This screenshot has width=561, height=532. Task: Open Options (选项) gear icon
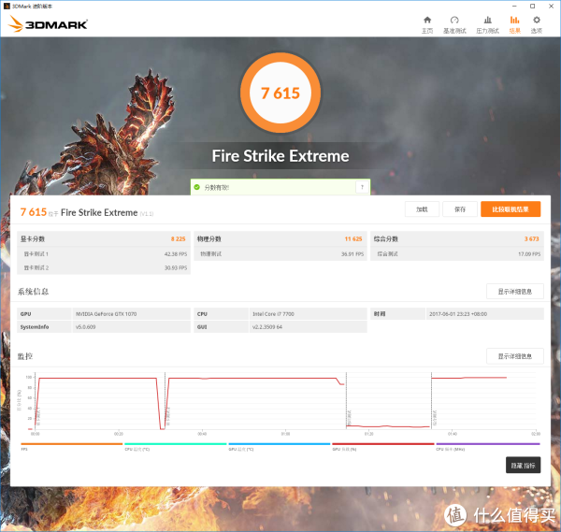pyautogui.click(x=537, y=23)
